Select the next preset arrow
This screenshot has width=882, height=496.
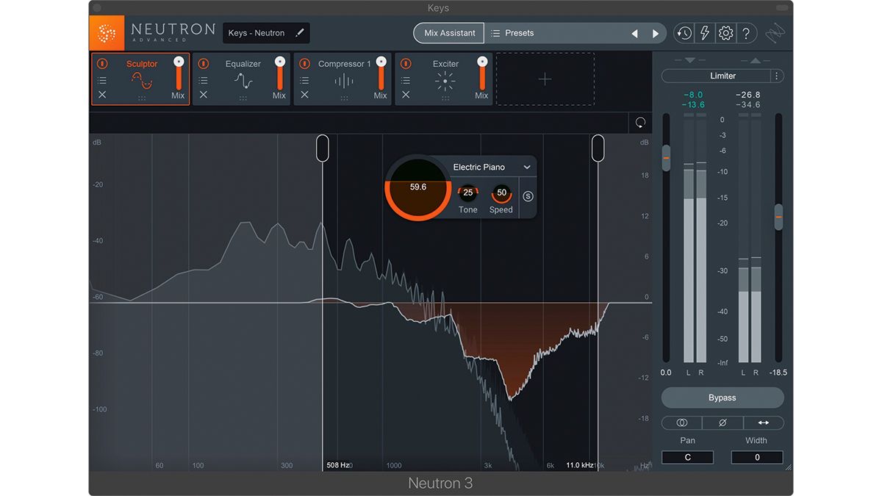(656, 33)
